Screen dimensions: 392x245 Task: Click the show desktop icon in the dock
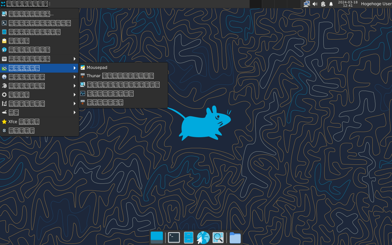point(157,238)
